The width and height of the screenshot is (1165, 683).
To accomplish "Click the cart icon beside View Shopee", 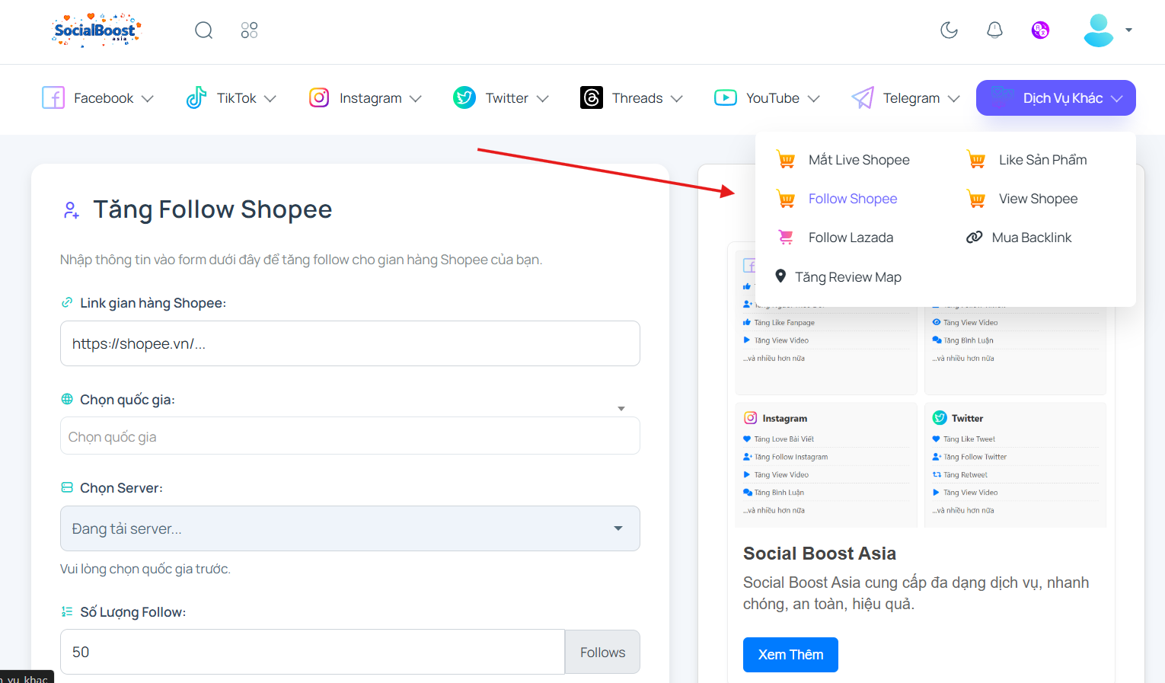I will pos(976,199).
